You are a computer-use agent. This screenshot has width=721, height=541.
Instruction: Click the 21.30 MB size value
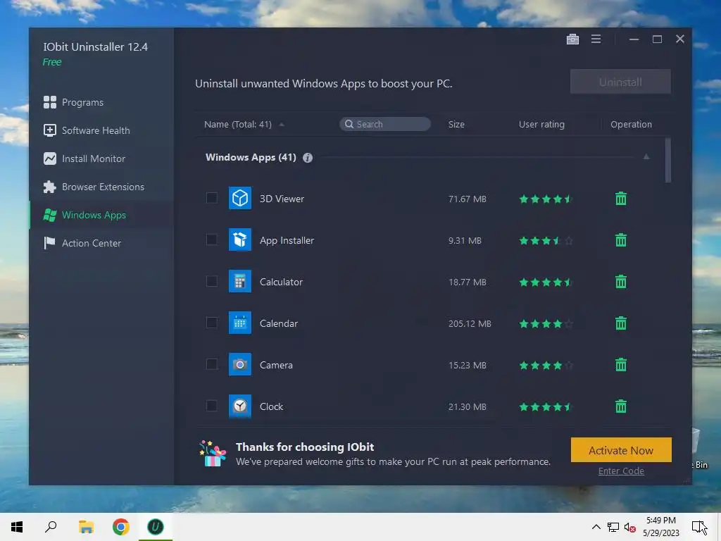[x=468, y=406]
